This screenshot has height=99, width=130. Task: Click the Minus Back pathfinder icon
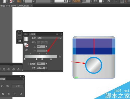pos(21,94)
